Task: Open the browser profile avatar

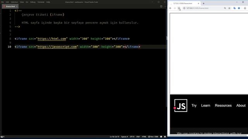Action: [x=245, y=8]
